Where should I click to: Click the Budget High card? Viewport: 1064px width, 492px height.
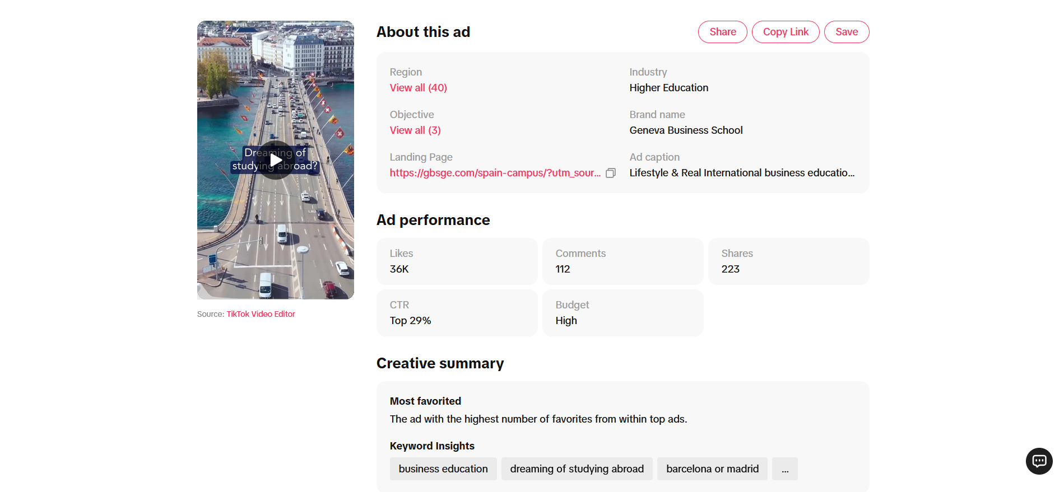coord(623,313)
